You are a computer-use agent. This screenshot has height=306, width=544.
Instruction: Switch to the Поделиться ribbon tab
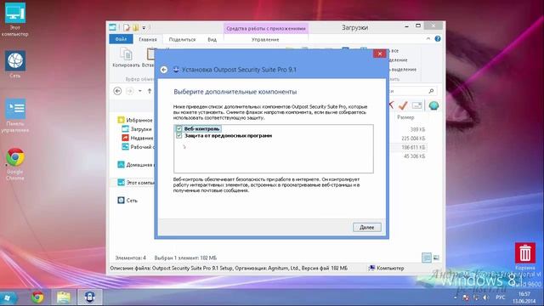(182, 40)
